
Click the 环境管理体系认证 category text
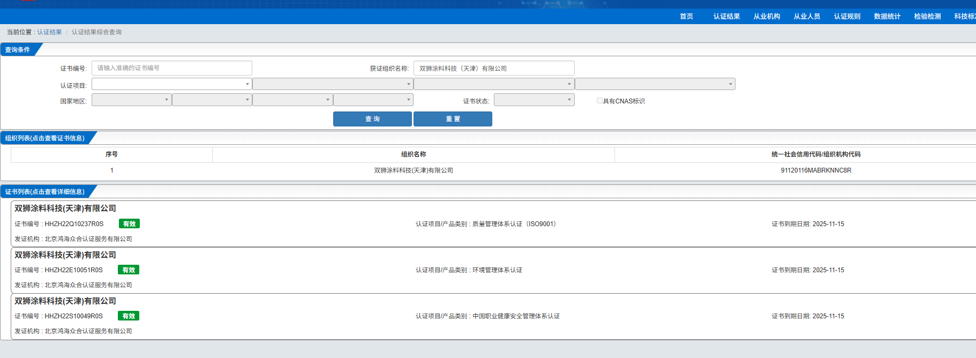(497, 270)
